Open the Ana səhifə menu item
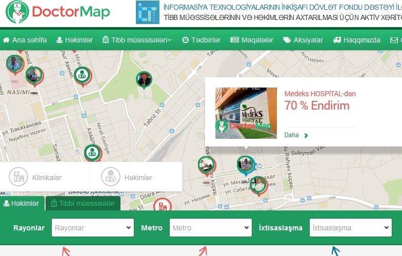 click(x=25, y=40)
